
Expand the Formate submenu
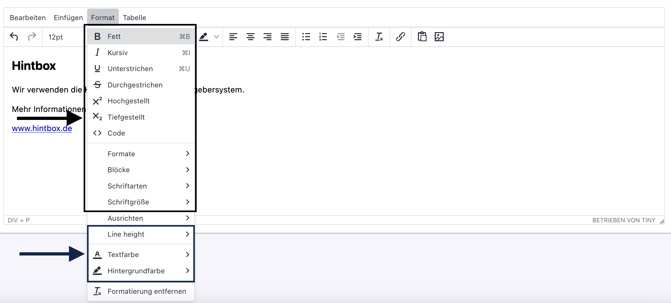[x=141, y=154]
